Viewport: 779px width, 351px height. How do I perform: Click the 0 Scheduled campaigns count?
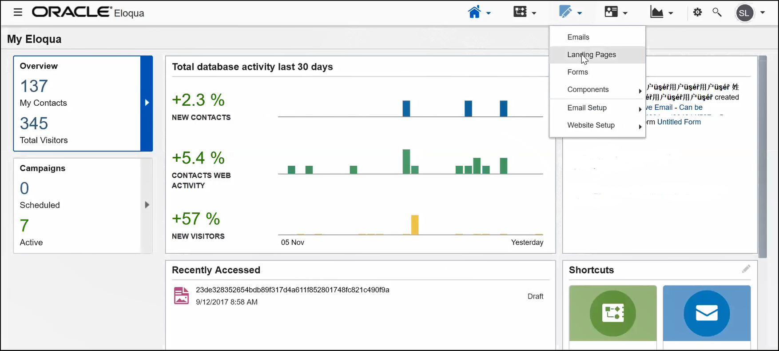point(24,188)
